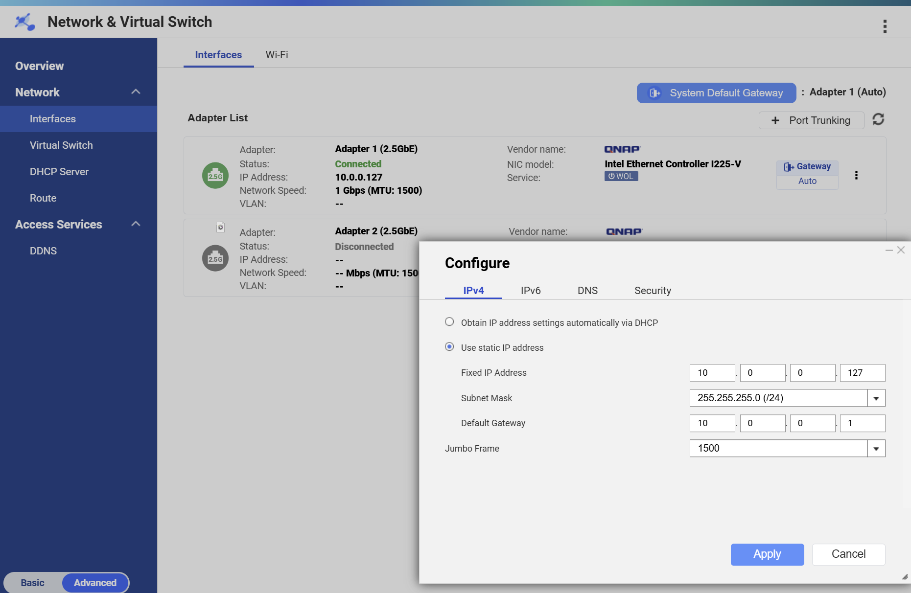Viewport: 911px width, 593px height.
Task: Click first octet of Fixed IP Address
Action: pos(712,373)
